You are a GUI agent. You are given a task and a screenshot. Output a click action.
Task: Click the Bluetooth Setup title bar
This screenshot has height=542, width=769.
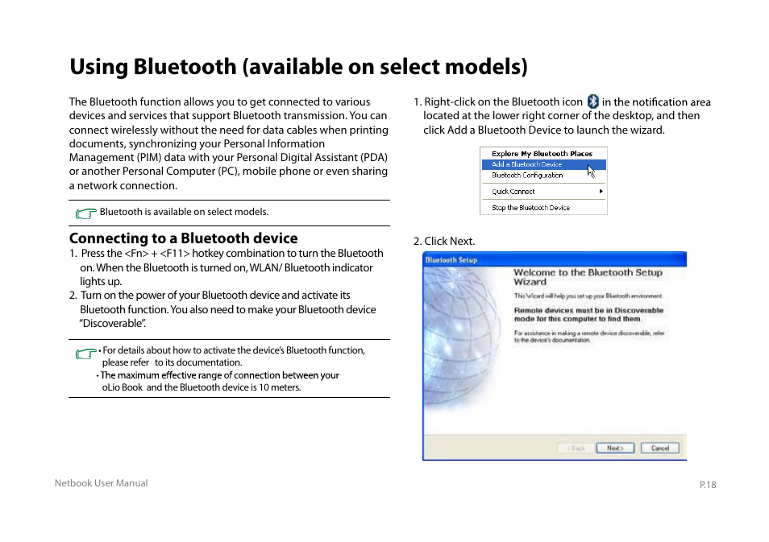(555, 260)
